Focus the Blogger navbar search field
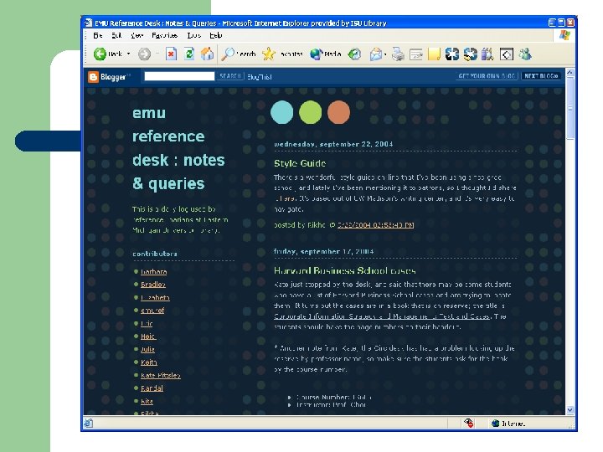603x452 pixels. pyautogui.click(x=179, y=76)
